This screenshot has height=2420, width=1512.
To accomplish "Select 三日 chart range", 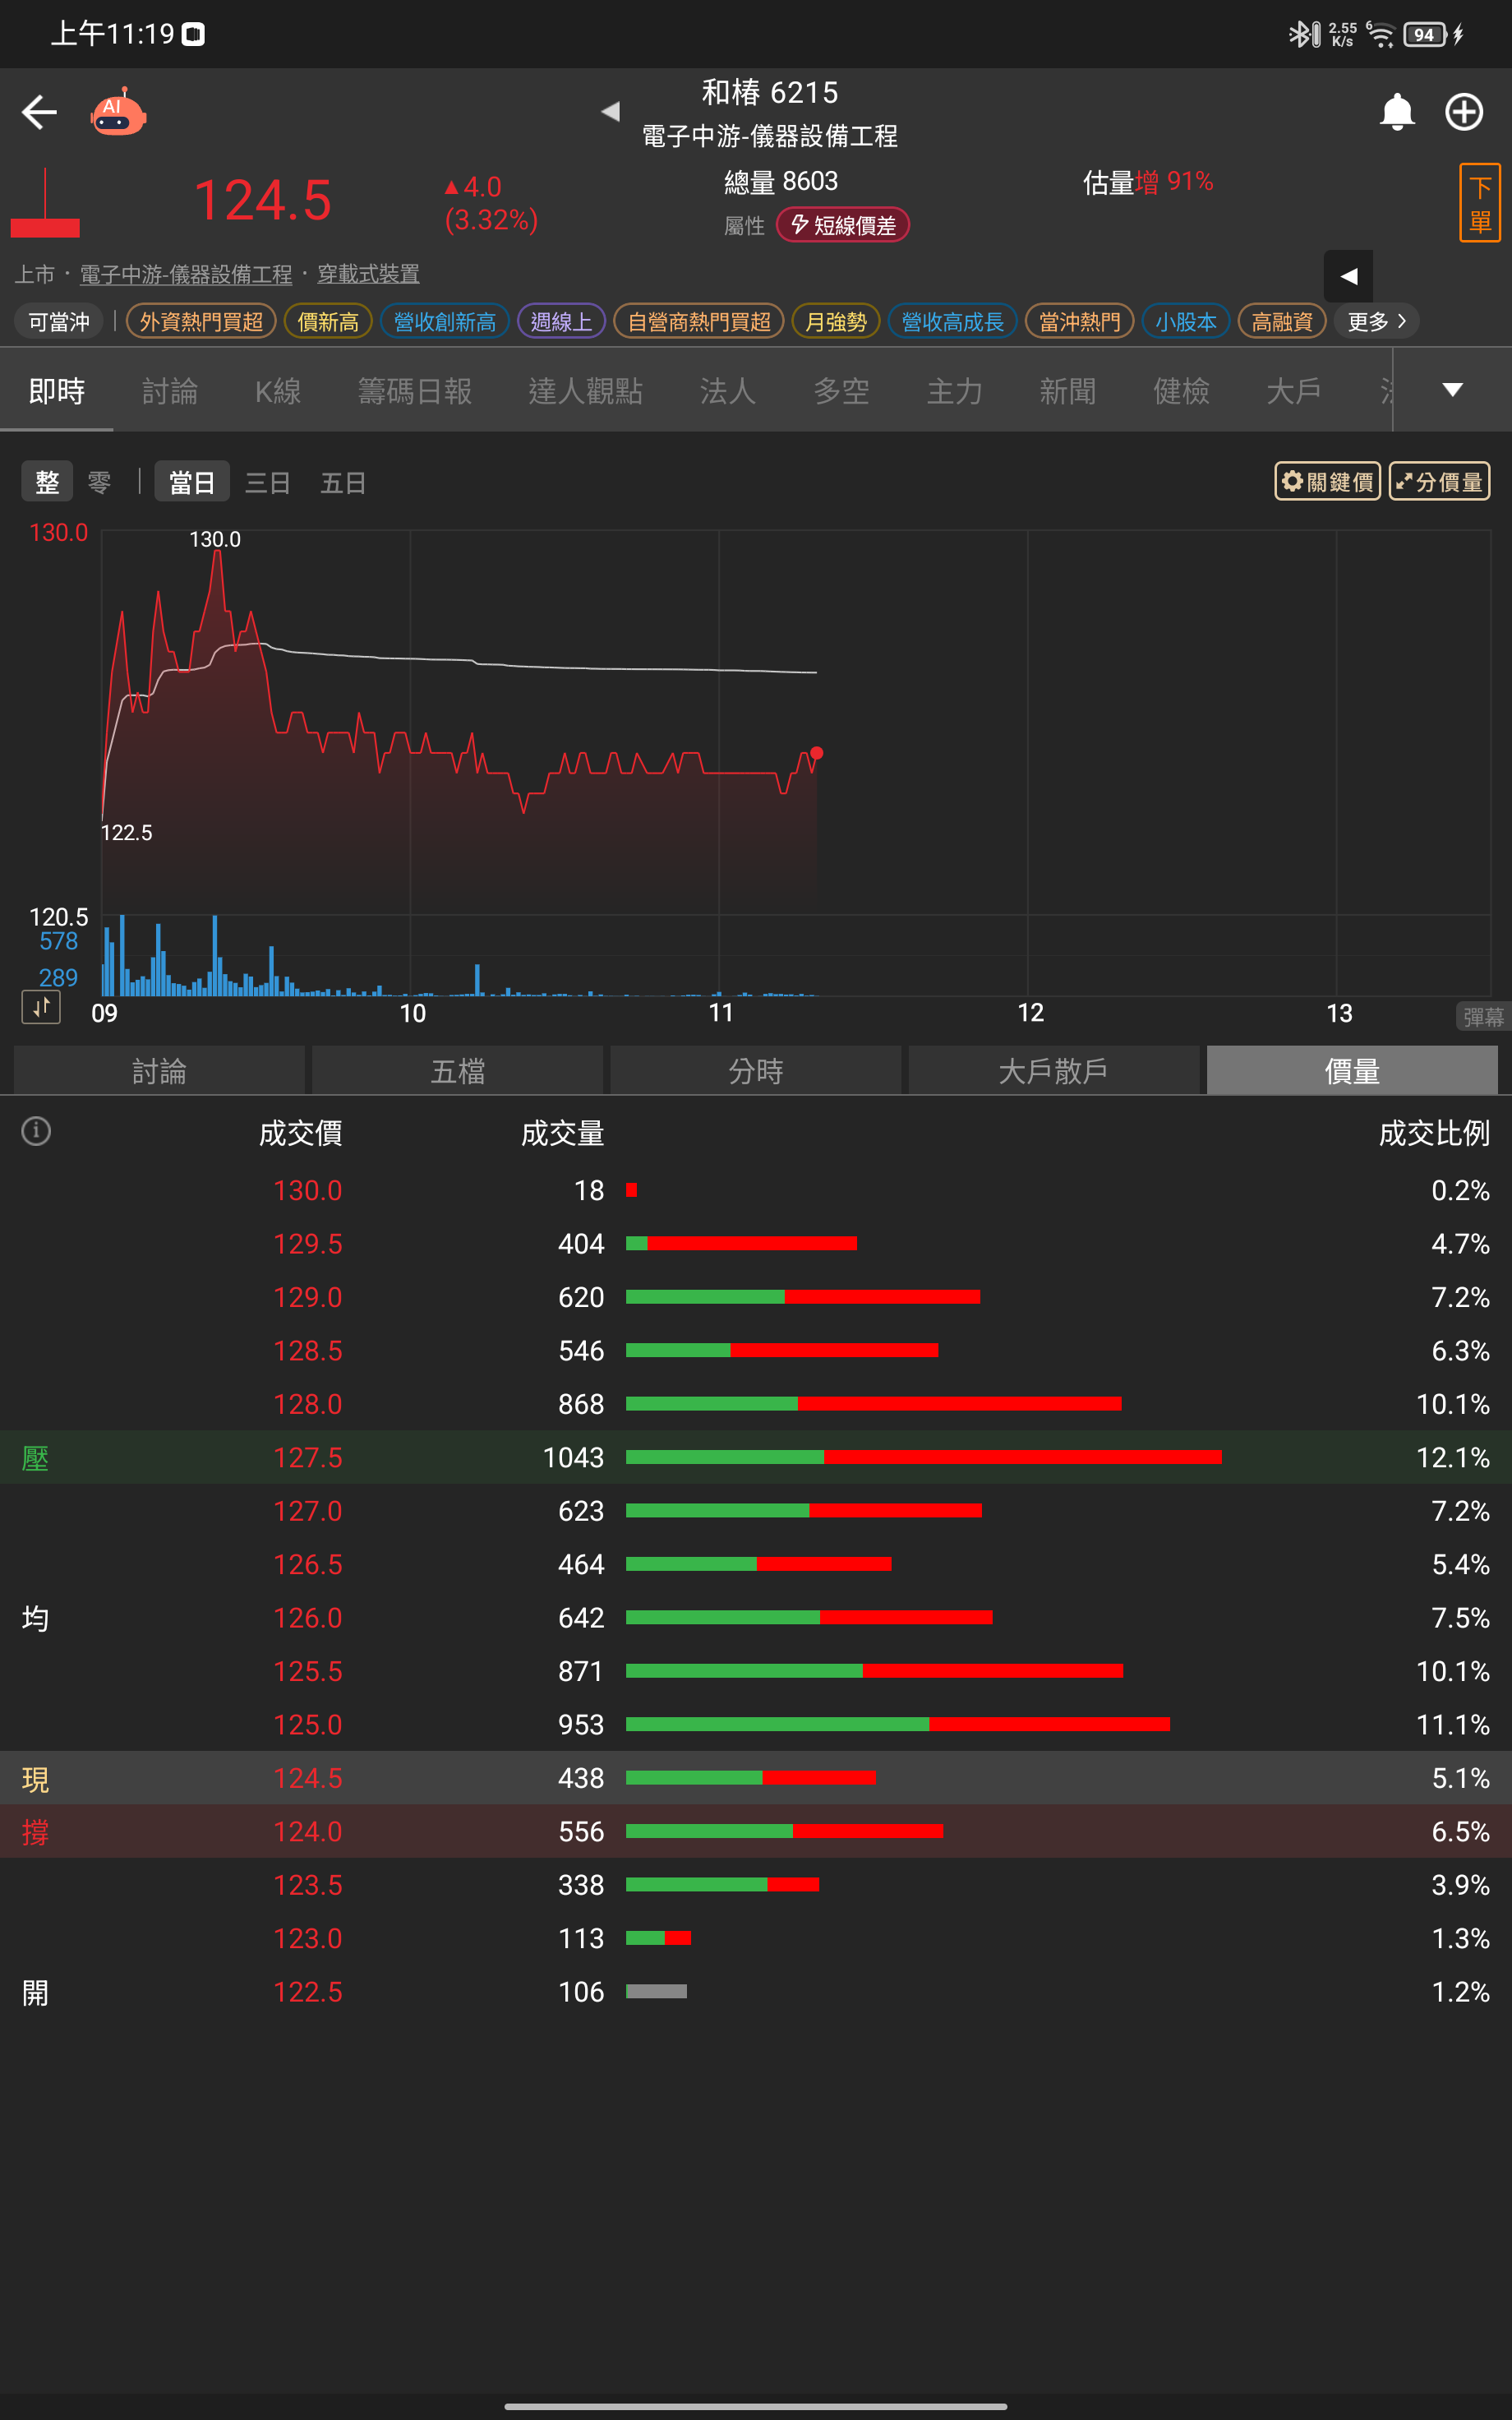I will pos(267,483).
